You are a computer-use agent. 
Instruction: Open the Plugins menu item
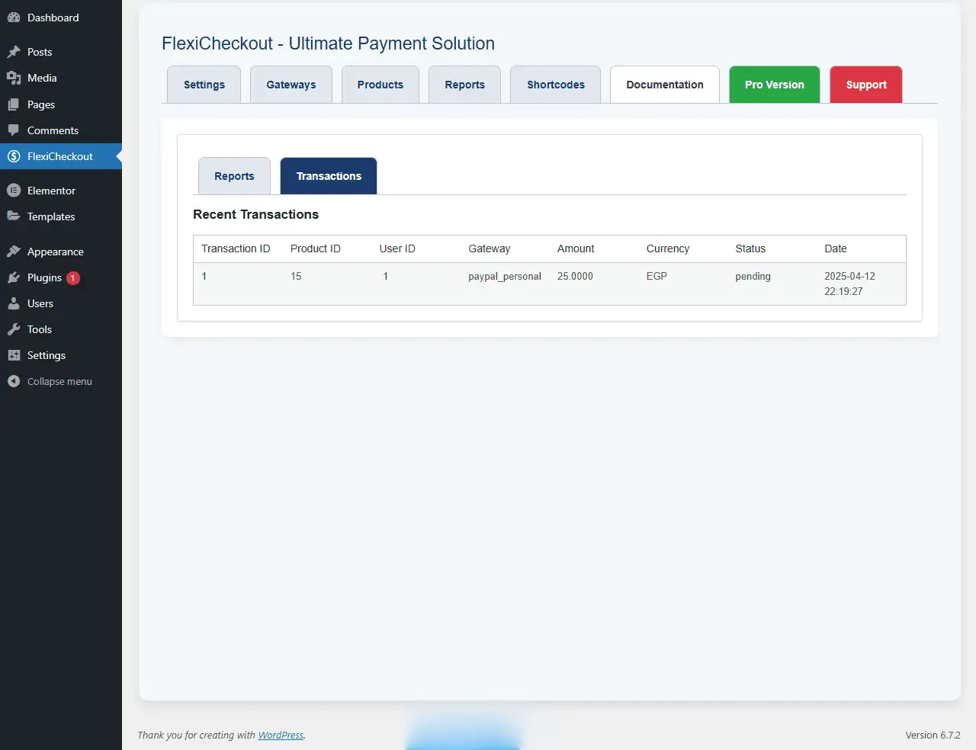61,277
